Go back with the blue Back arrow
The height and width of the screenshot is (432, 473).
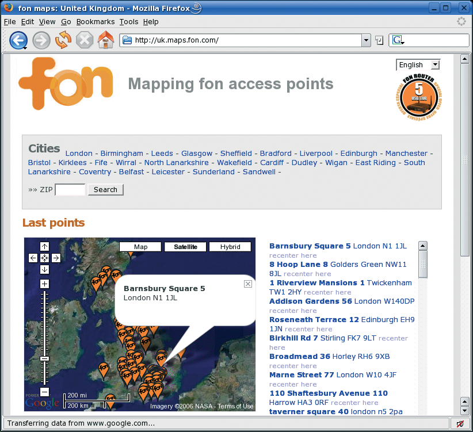[x=18, y=40]
